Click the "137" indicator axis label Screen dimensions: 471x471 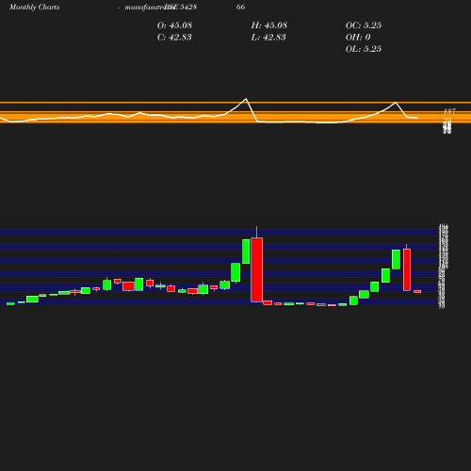click(449, 111)
